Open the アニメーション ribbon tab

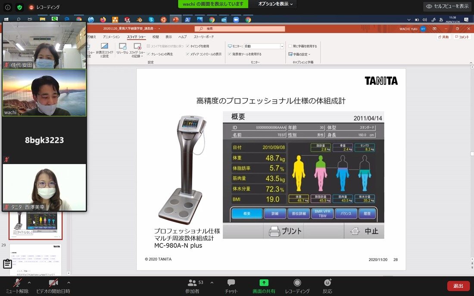click(x=111, y=37)
